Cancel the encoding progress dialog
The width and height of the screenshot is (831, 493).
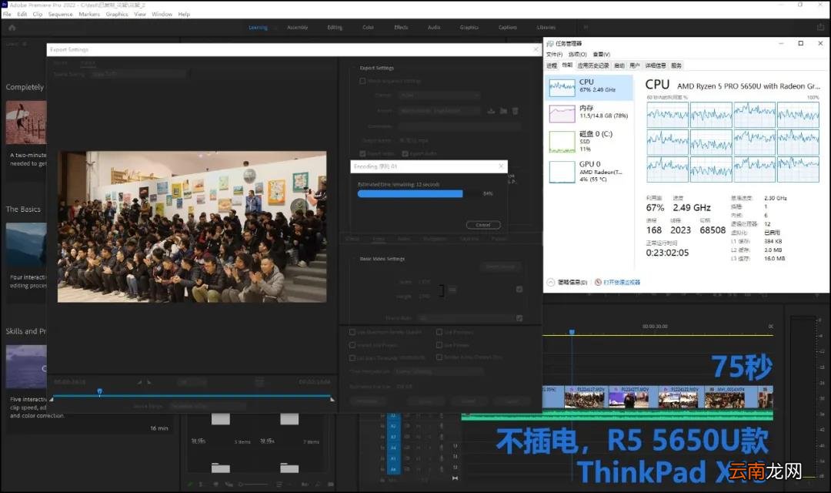pyautogui.click(x=482, y=225)
